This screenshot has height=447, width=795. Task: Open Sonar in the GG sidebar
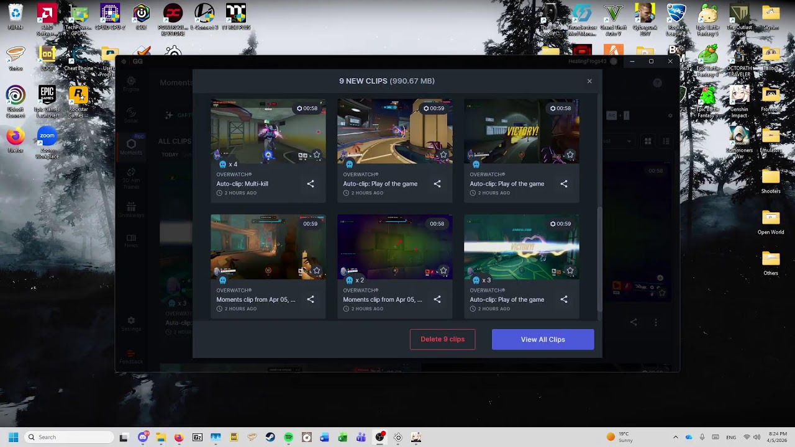pyautogui.click(x=131, y=115)
